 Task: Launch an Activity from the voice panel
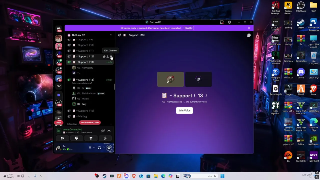pyautogui.click(x=91, y=138)
